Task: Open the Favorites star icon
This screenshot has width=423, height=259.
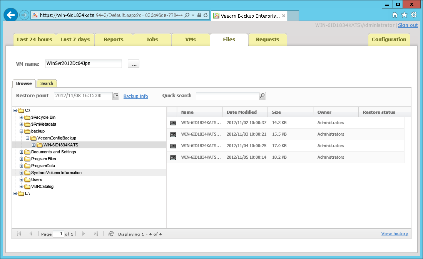Action: coord(404,15)
